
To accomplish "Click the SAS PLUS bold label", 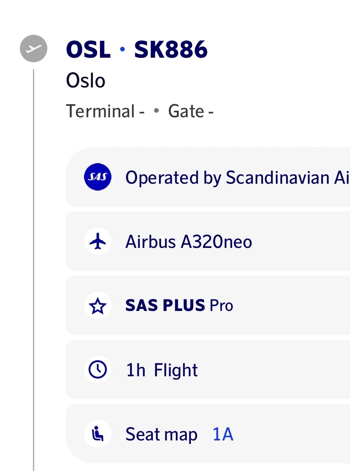I will pos(165,306).
